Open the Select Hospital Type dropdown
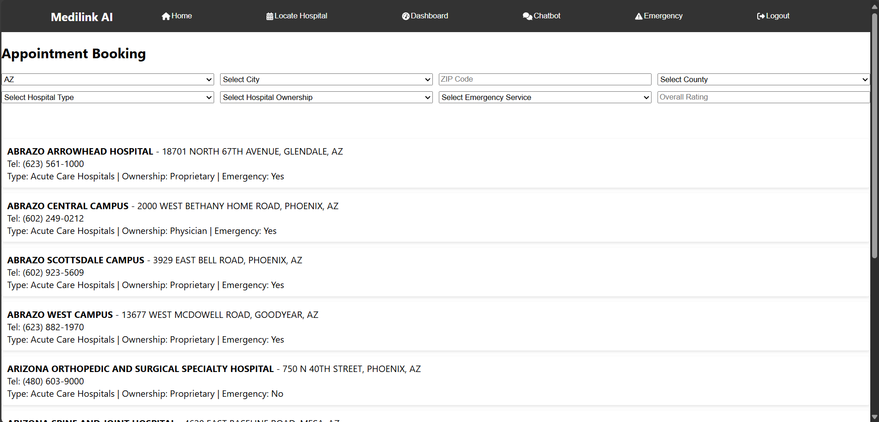Screen dimensions: 879x422 click(x=108, y=97)
